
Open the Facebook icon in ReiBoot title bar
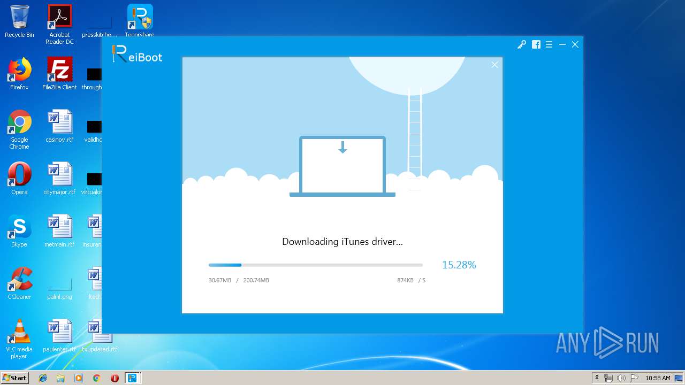click(536, 45)
